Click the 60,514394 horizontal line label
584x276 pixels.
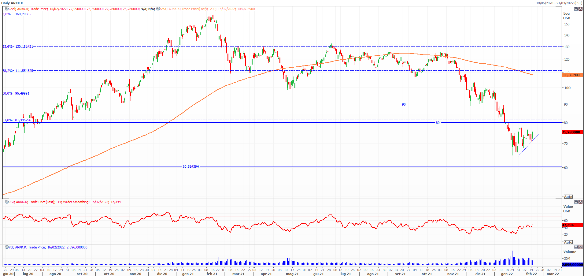click(x=190, y=166)
